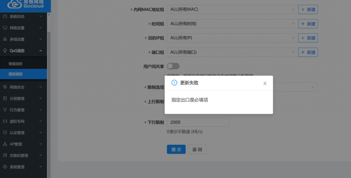This screenshot has width=351, height=178.
Task: Click the 提交 button
Action: coord(176,149)
